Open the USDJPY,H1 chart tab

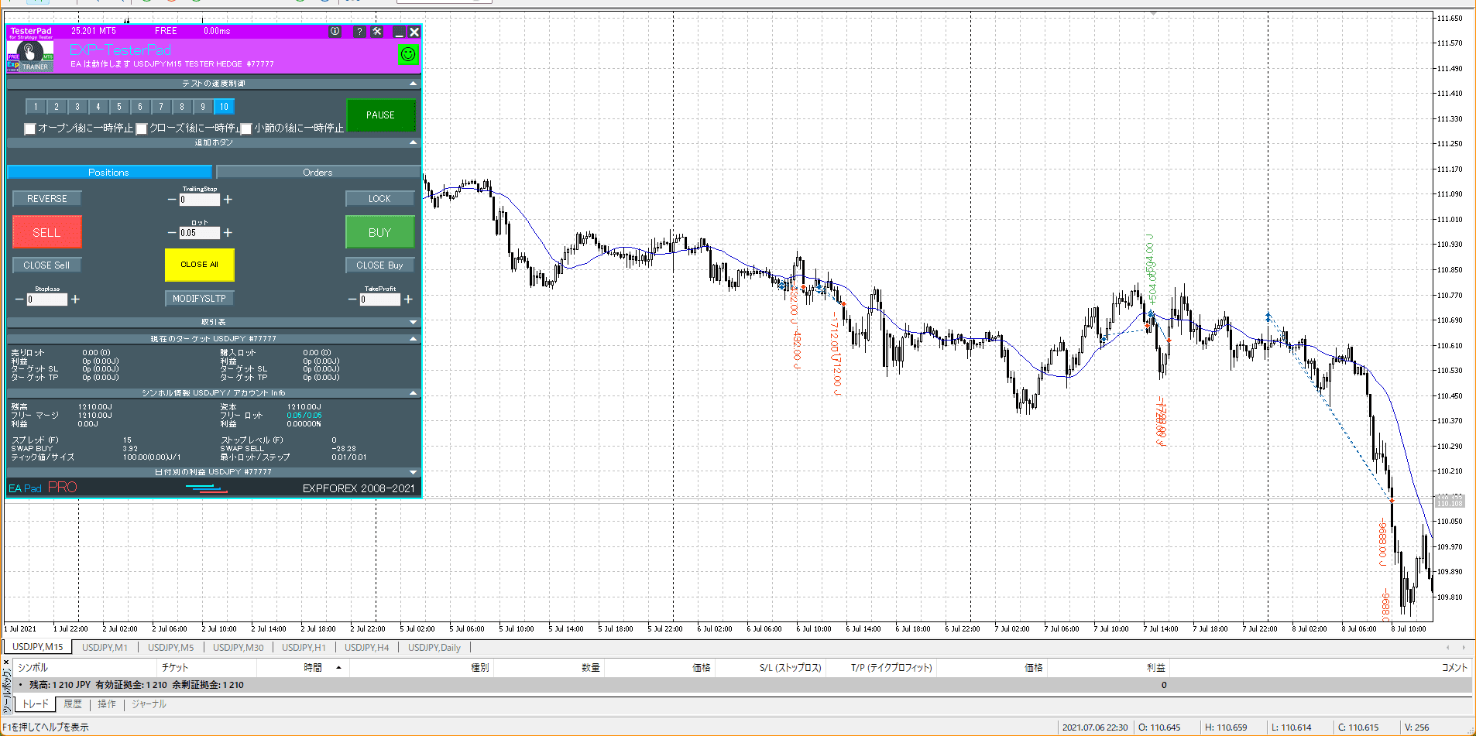[x=304, y=648]
